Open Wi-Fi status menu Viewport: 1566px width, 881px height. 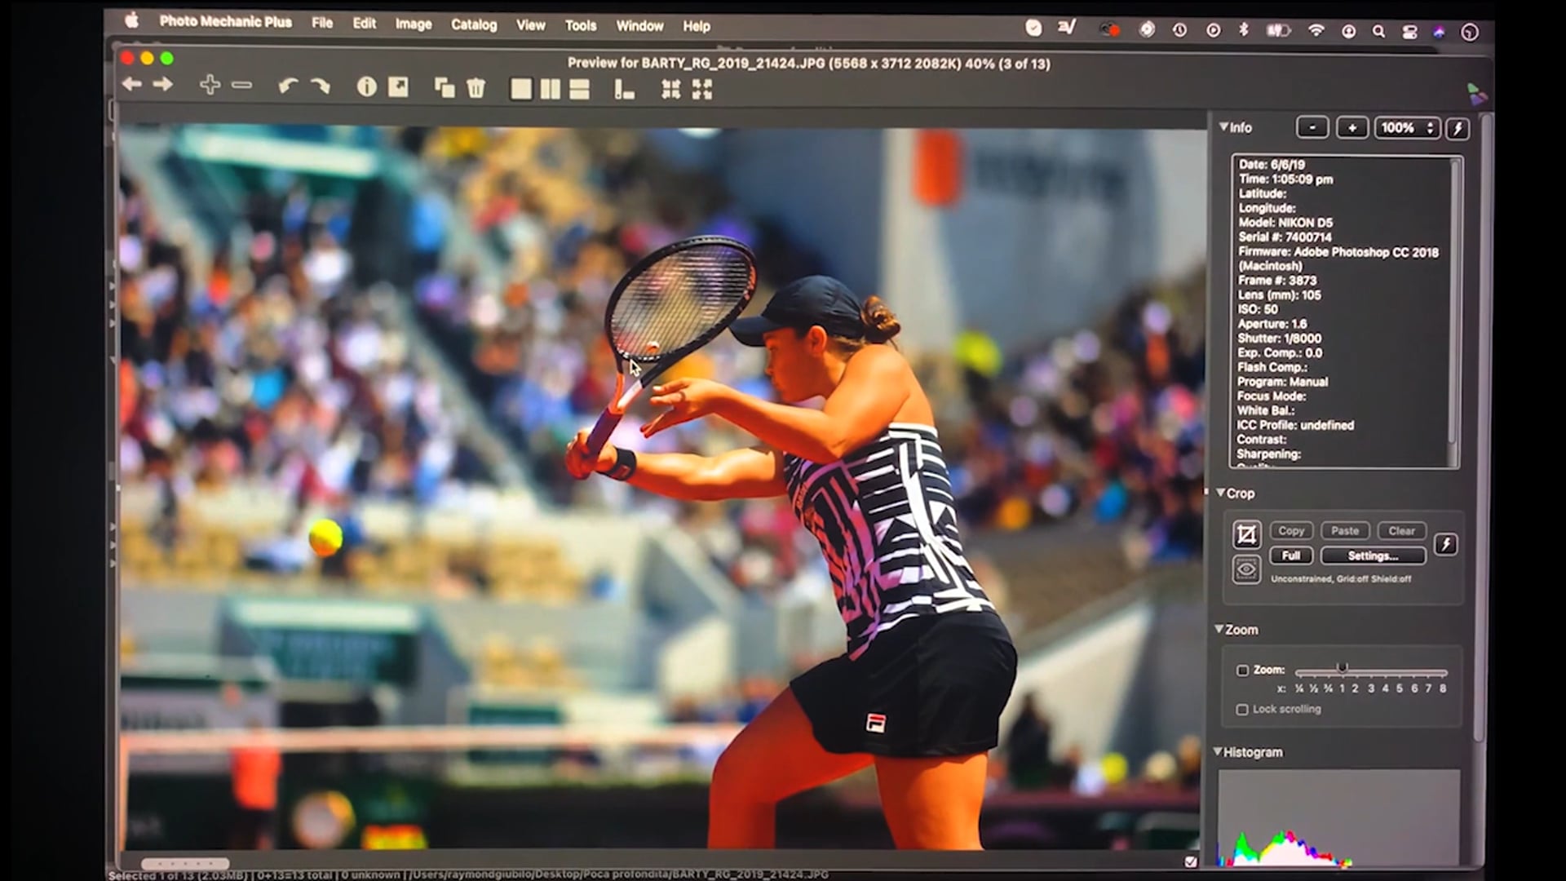click(1316, 31)
